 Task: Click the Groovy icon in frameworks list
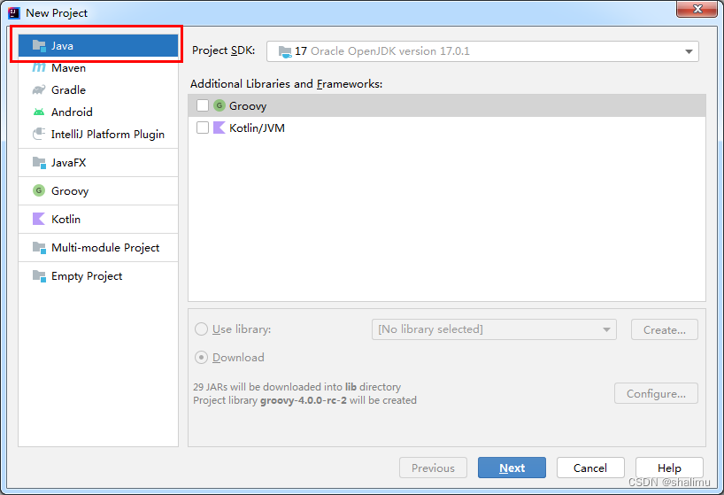(x=220, y=105)
